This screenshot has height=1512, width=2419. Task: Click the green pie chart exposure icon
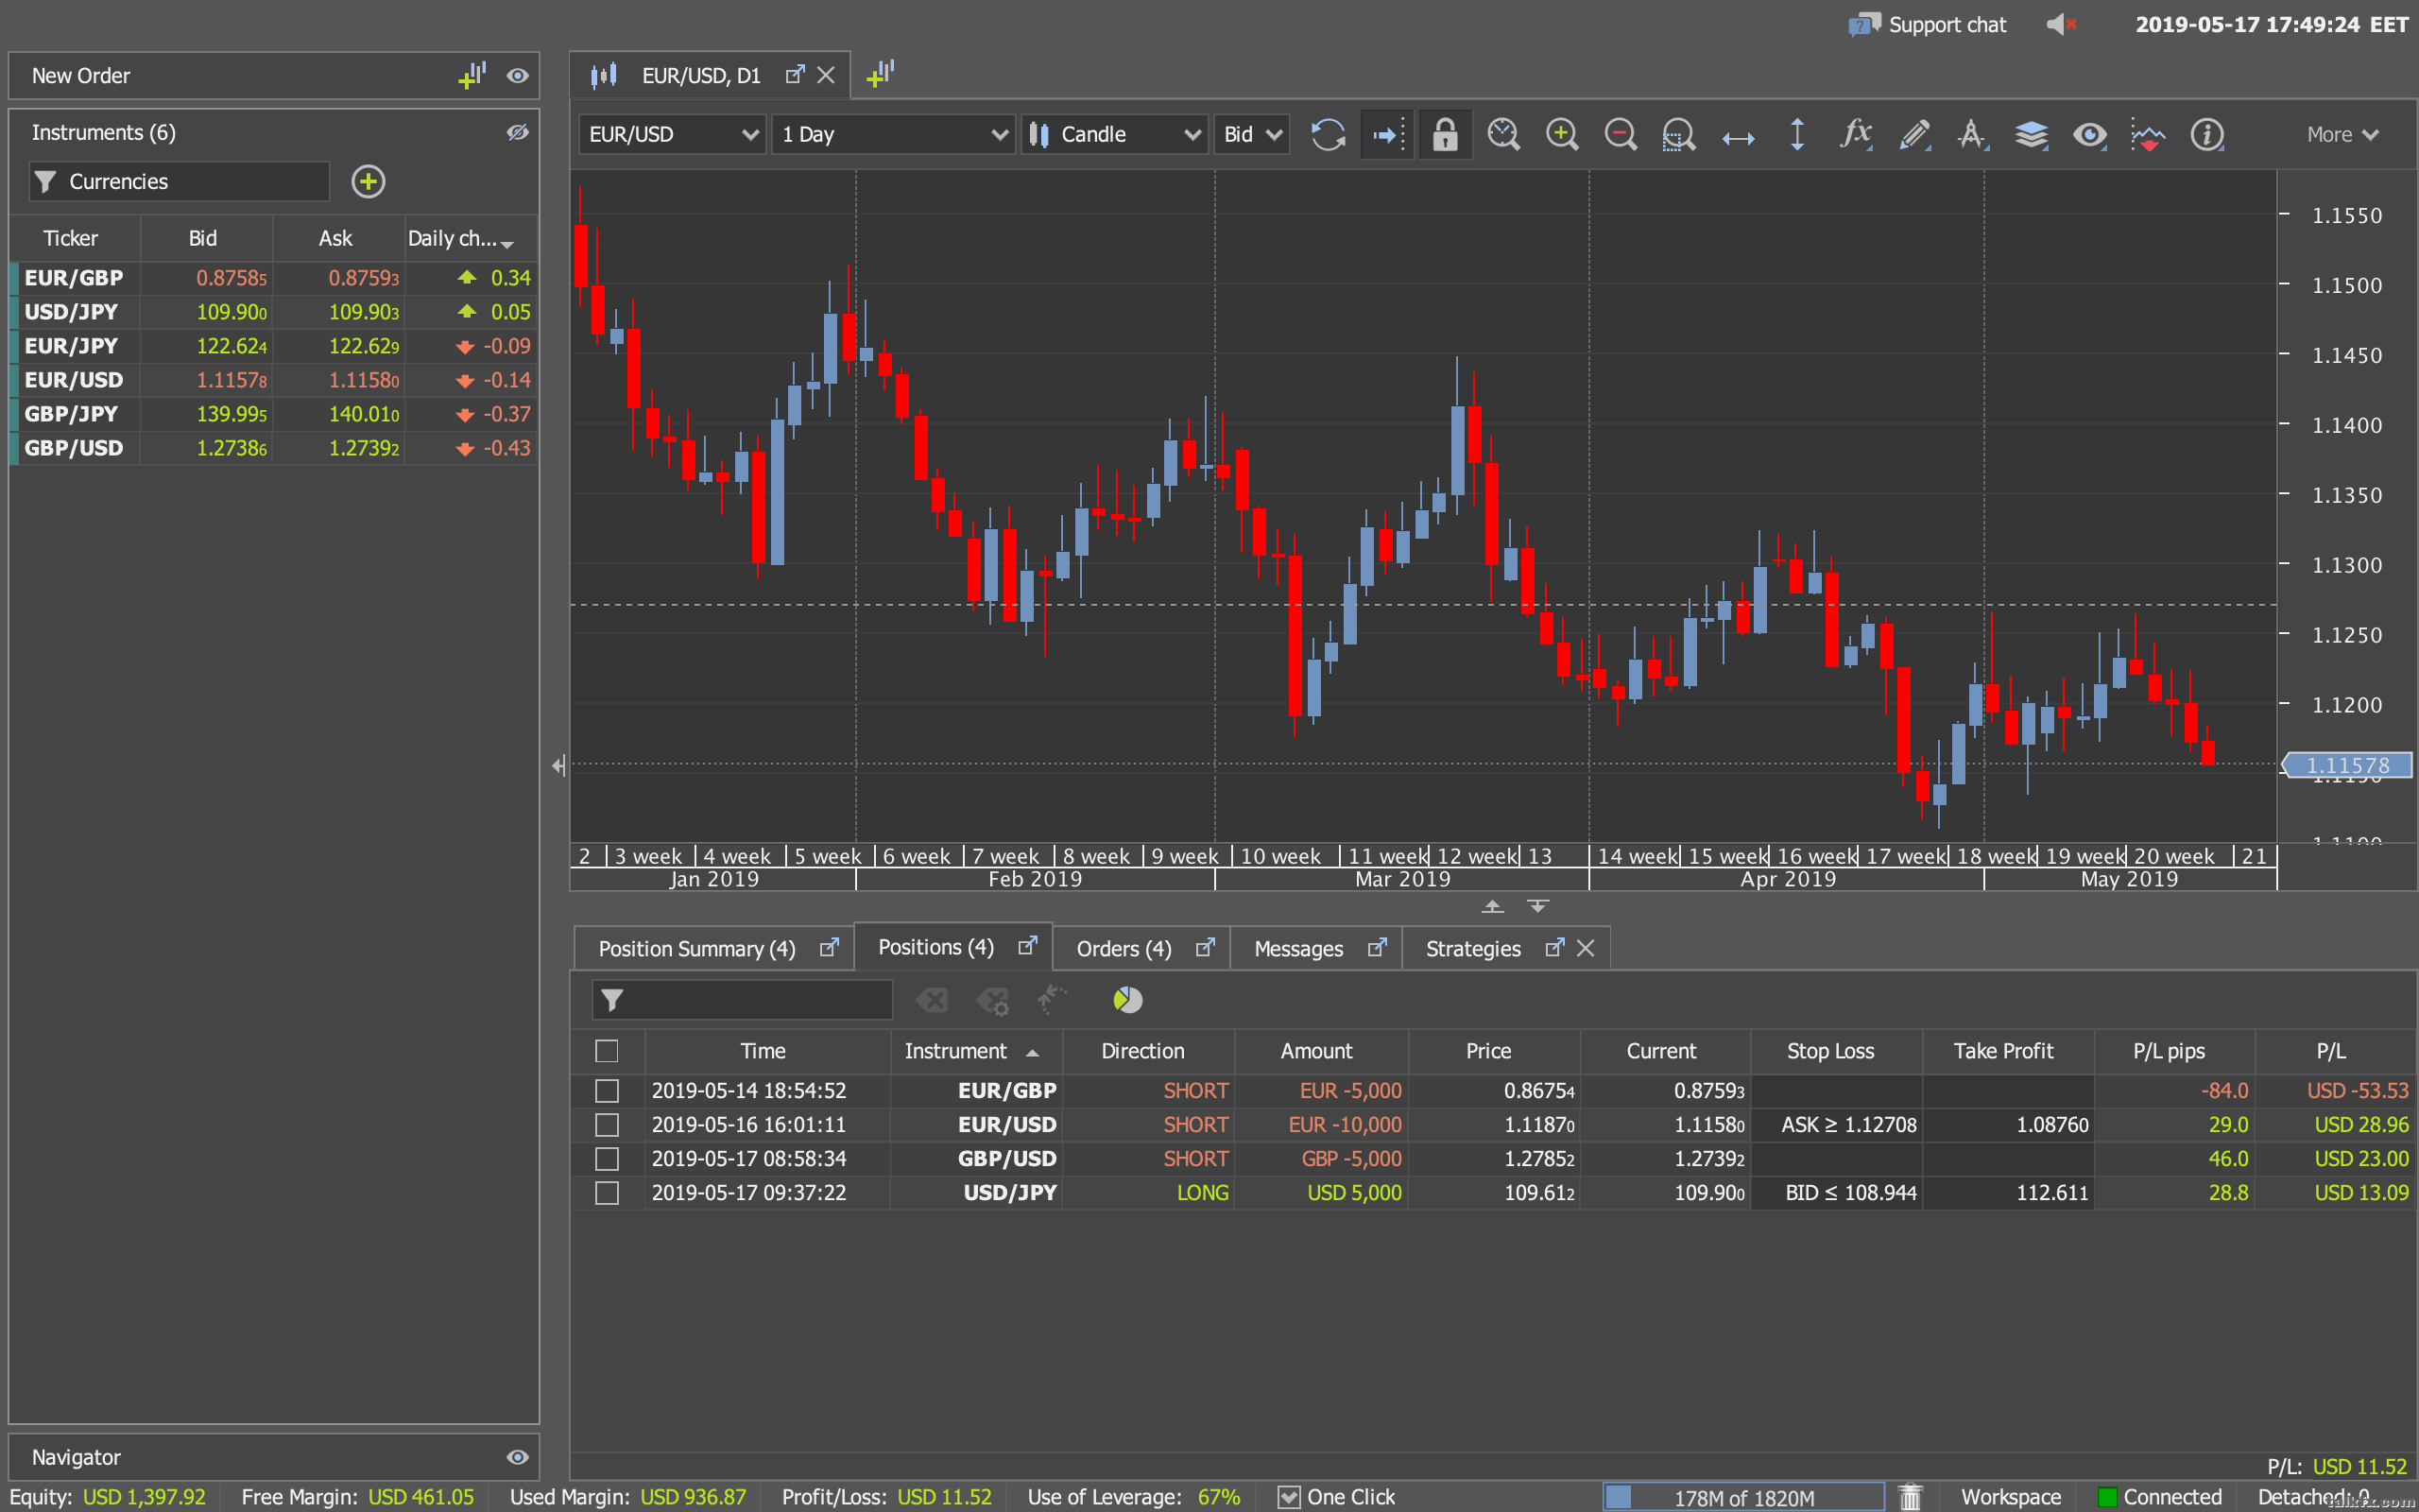click(1127, 999)
